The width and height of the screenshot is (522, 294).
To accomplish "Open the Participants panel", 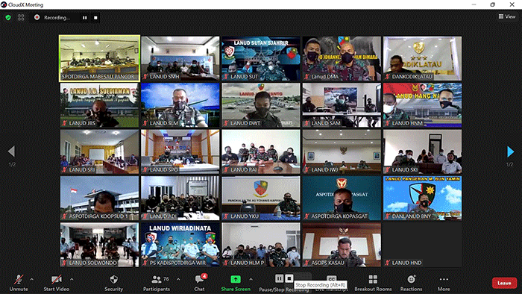I will pyautogui.click(x=157, y=283).
